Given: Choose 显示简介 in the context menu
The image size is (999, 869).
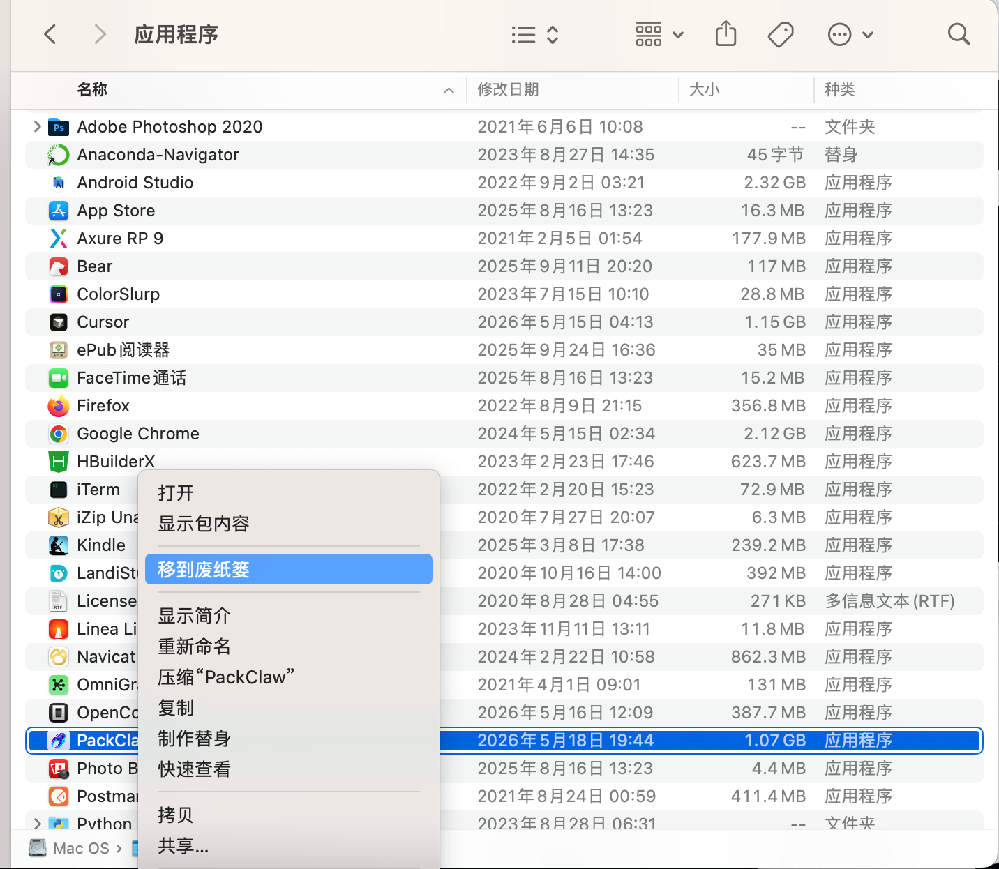Looking at the screenshot, I should point(289,616).
